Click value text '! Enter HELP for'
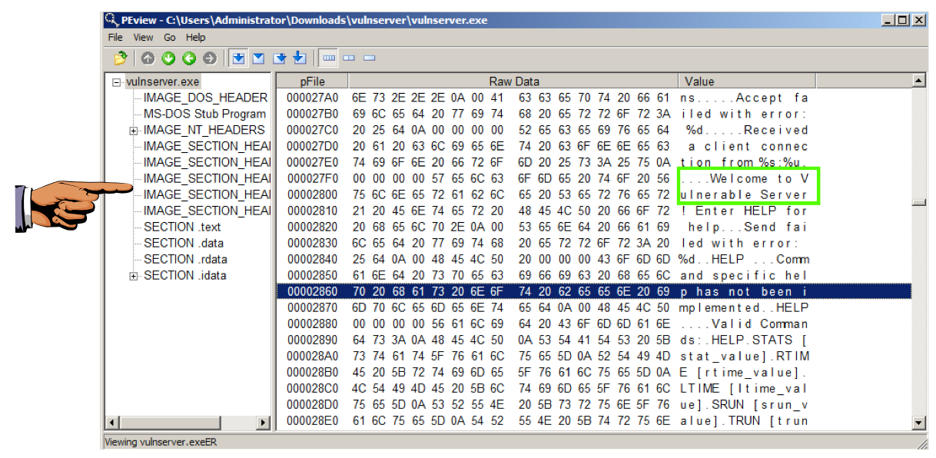 [744, 211]
